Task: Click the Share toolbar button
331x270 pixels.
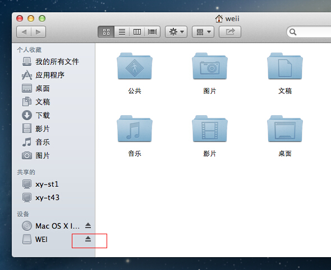Action: pos(230,32)
